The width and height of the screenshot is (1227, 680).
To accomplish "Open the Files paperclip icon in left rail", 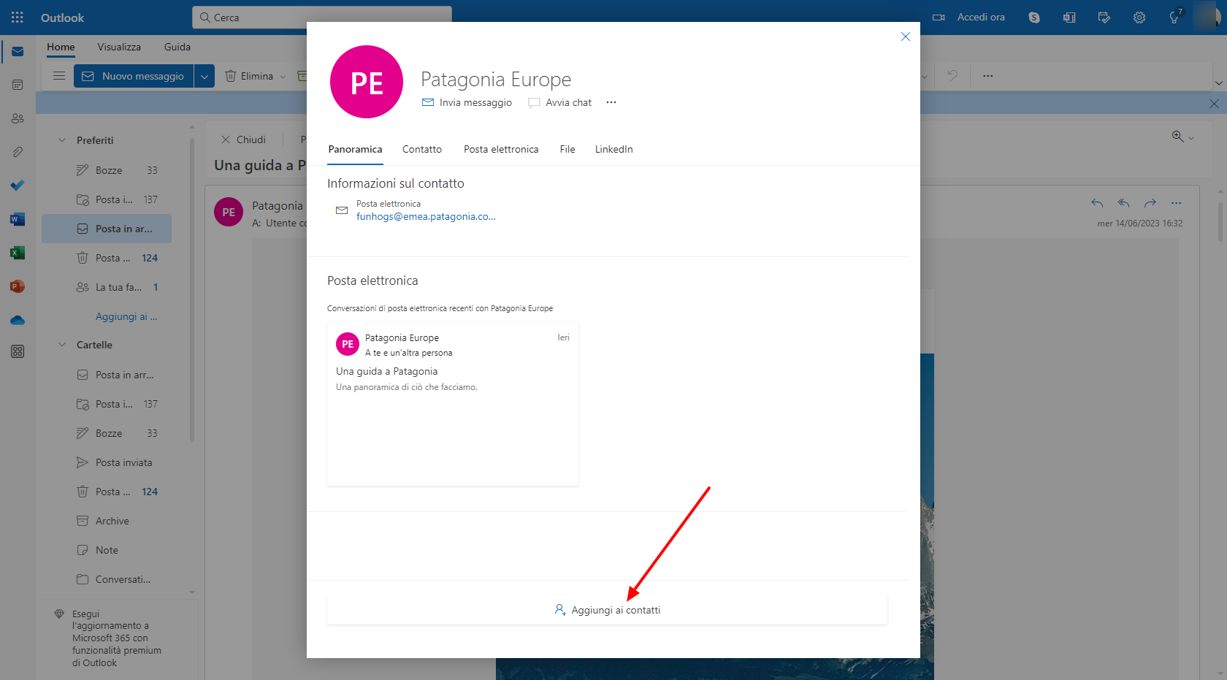I will pos(18,152).
